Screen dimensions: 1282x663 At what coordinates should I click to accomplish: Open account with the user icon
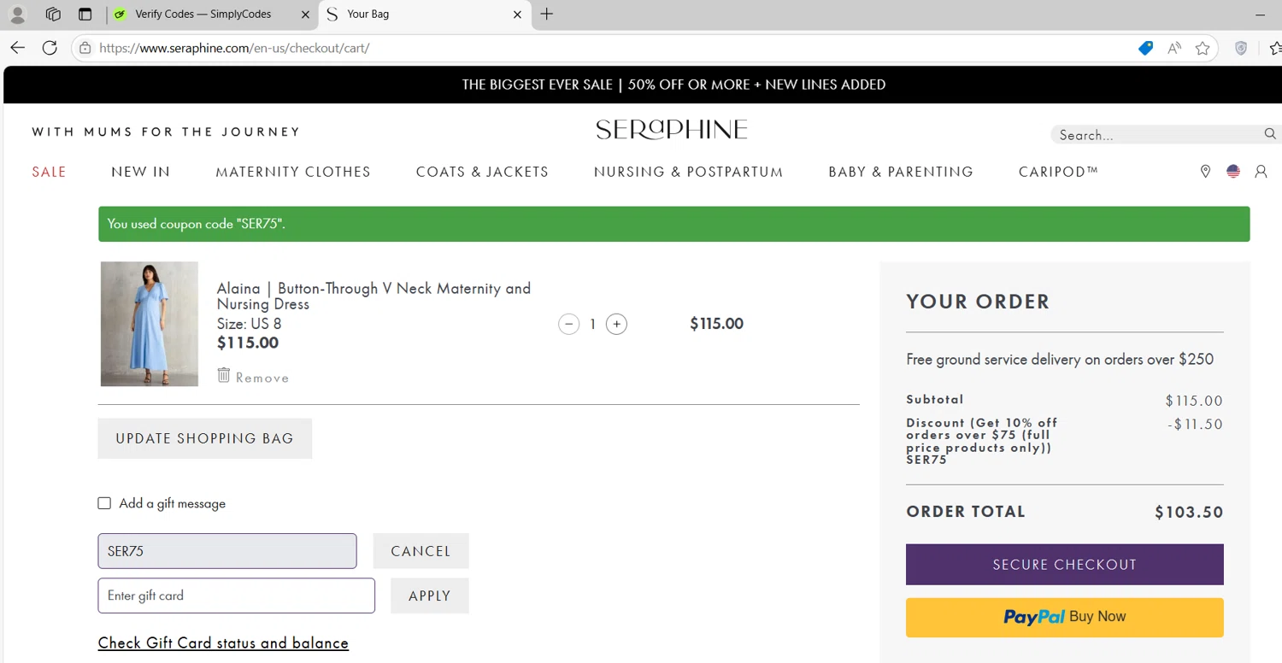[1261, 172]
